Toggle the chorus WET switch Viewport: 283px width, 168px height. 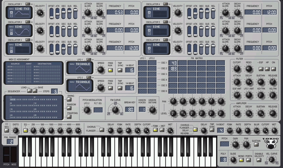(162, 130)
